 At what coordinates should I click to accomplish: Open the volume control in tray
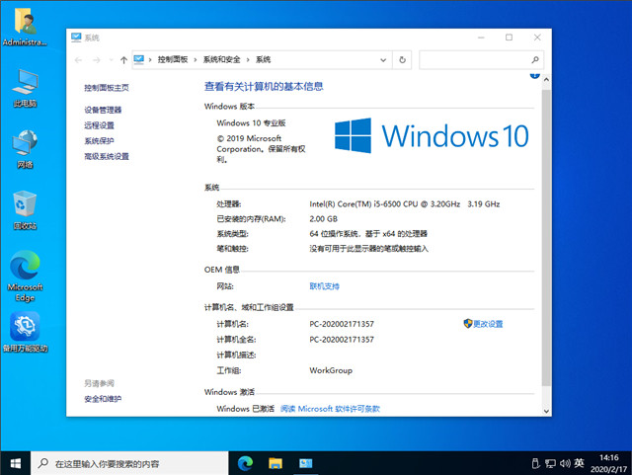tap(565, 463)
